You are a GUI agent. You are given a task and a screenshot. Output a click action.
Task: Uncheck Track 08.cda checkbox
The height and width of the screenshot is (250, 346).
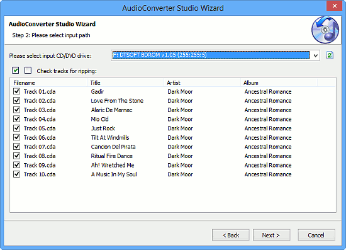pos(16,156)
